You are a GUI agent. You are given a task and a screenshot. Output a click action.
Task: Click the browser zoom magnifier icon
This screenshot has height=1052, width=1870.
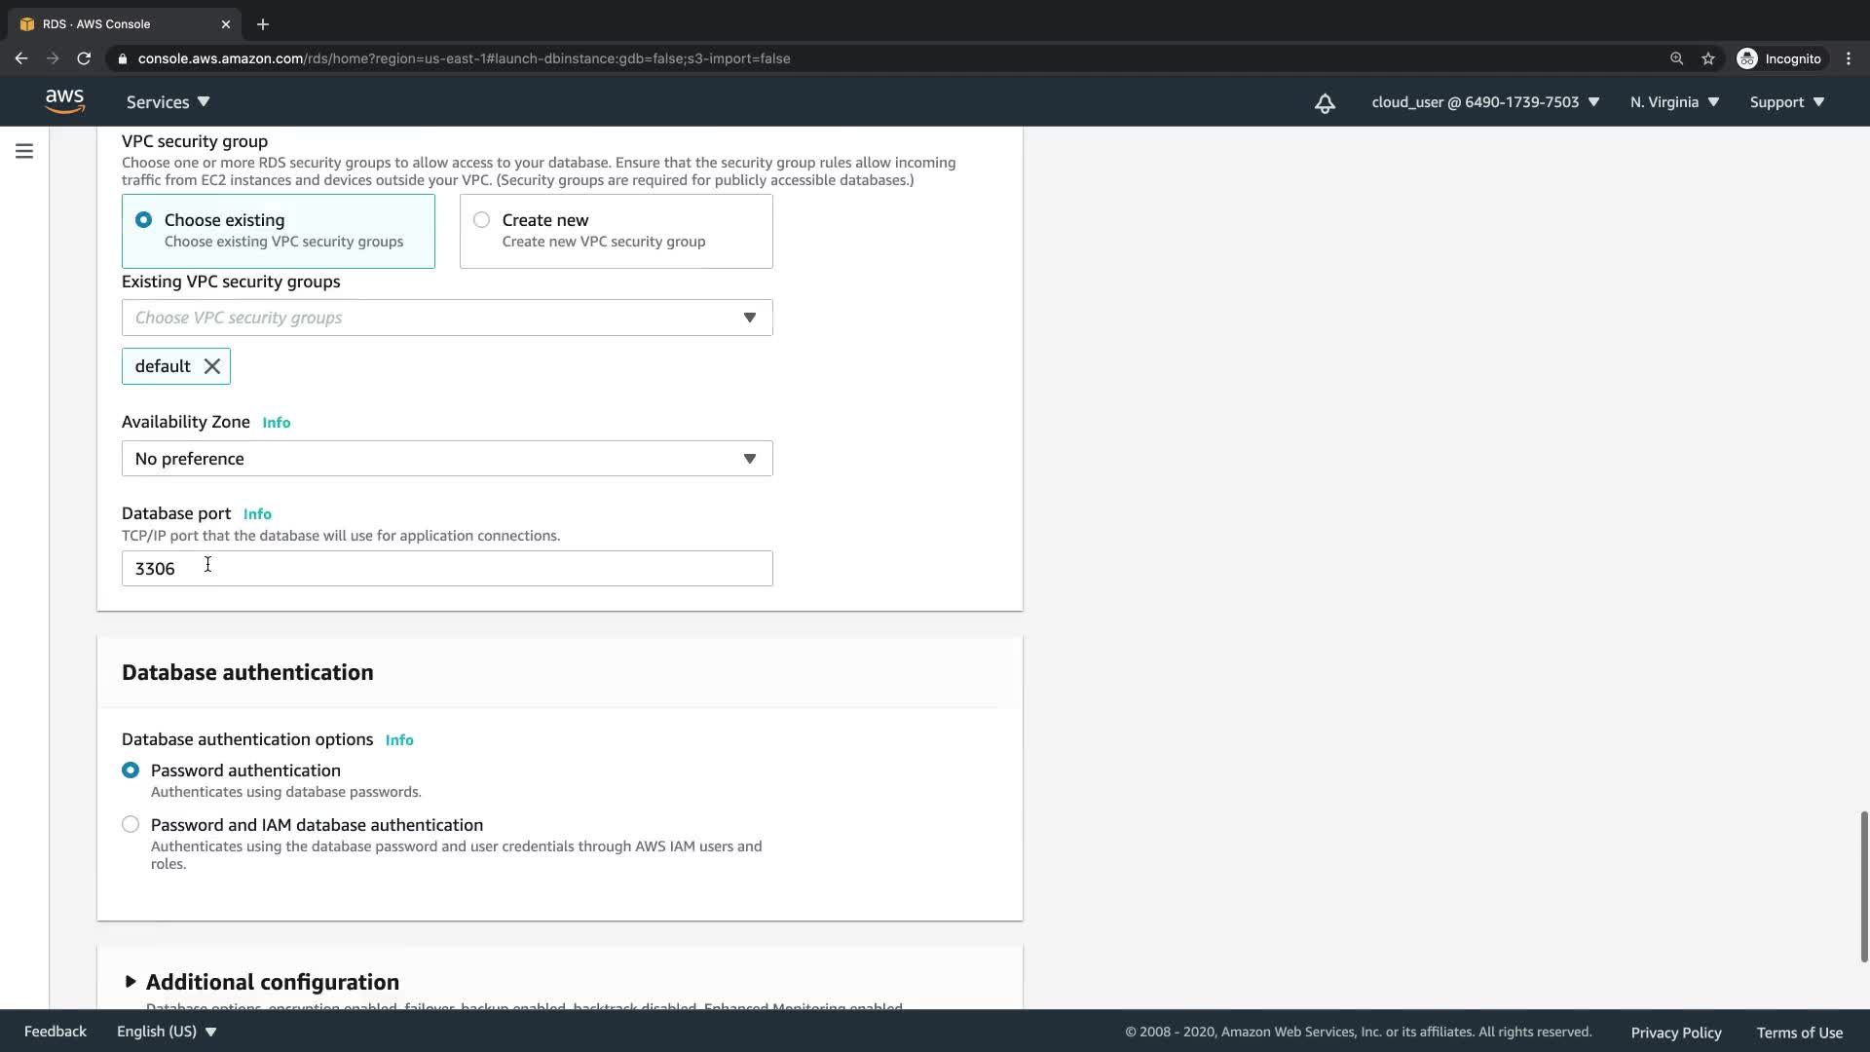[1676, 58]
